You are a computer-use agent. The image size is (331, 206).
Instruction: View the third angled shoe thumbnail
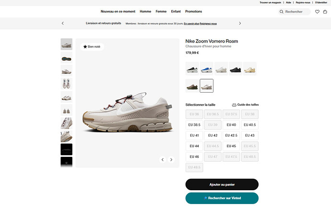tap(67, 70)
